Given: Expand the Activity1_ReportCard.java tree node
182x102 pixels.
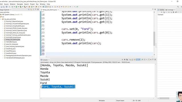Looking at the screenshot, I should coord(3,22).
